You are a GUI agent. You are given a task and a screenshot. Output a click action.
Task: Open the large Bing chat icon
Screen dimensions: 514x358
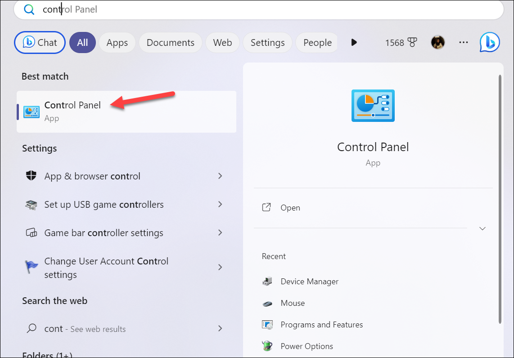pos(490,42)
